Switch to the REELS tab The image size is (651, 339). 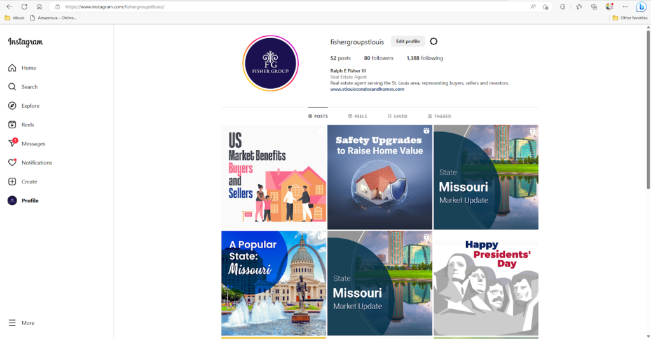click(x=357, y=116)
